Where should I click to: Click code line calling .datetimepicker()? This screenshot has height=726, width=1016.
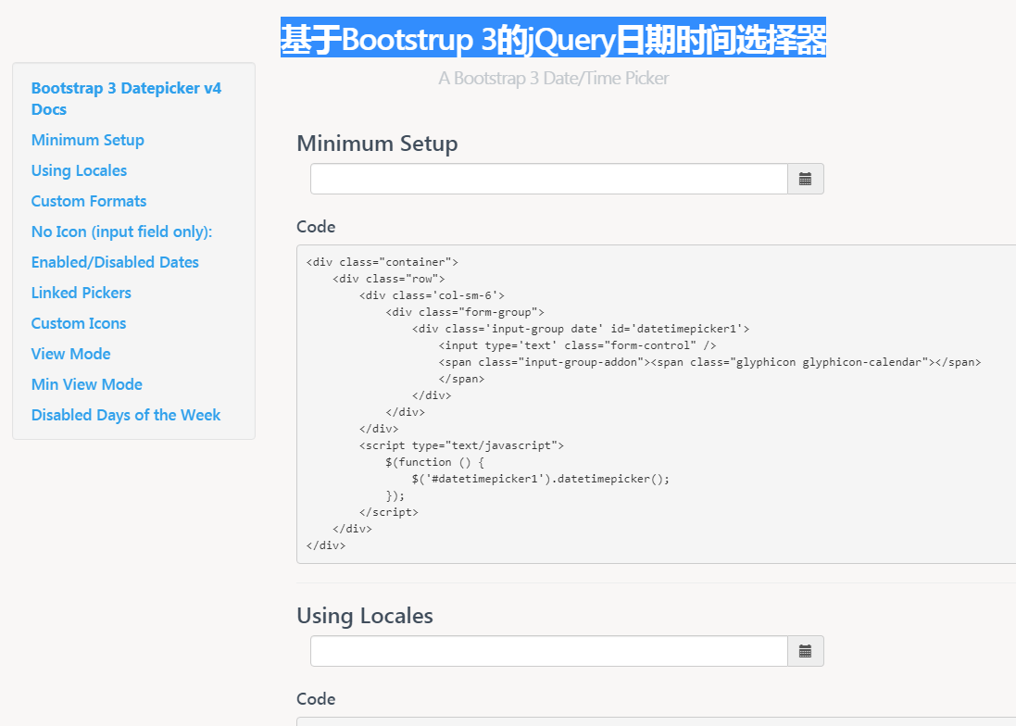tap(540, 480)
